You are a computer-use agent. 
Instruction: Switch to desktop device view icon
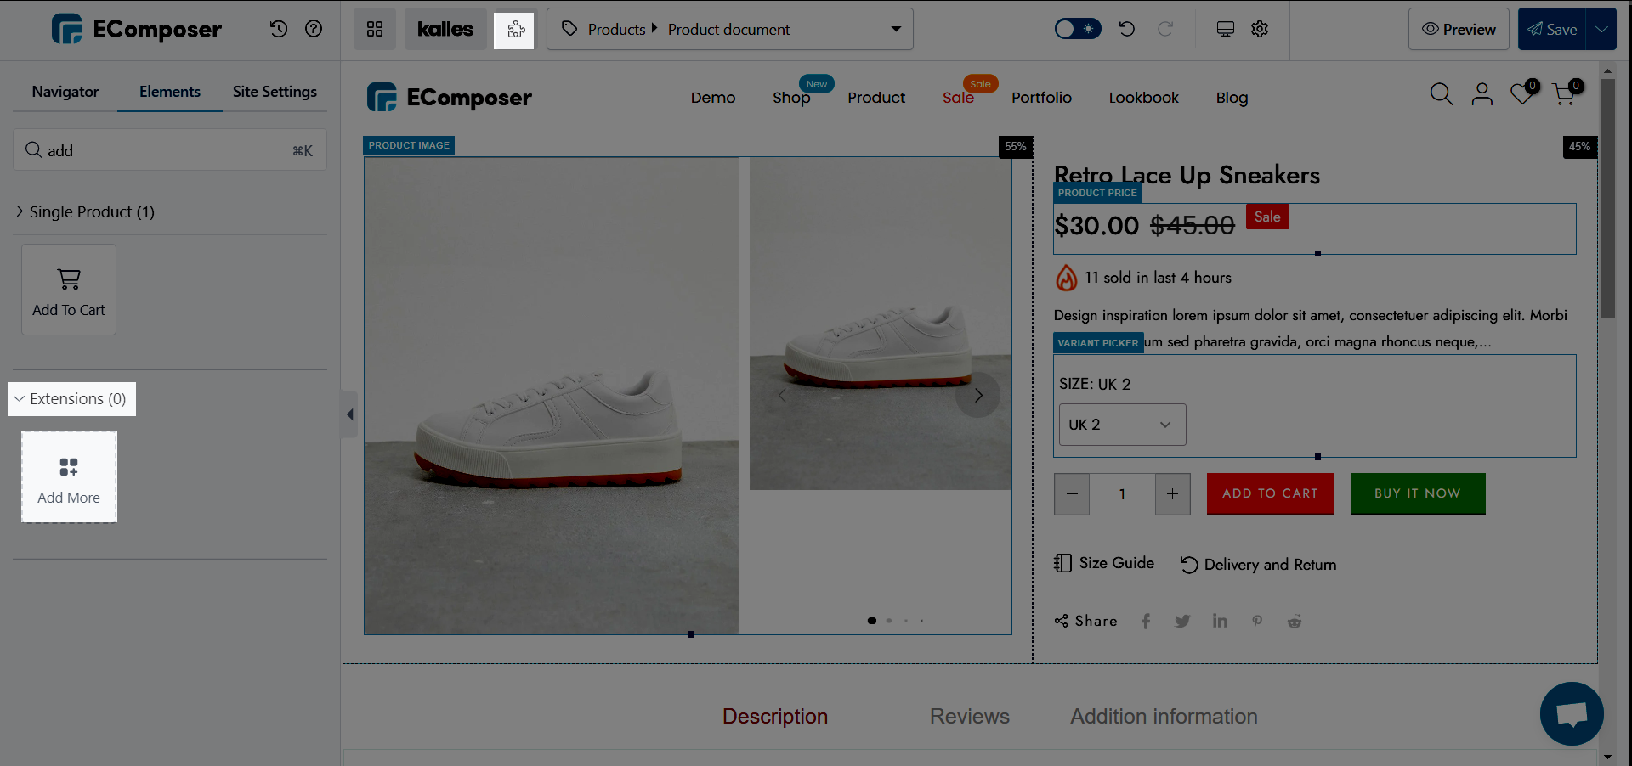pyautogui.click(x=1225, y=29)
